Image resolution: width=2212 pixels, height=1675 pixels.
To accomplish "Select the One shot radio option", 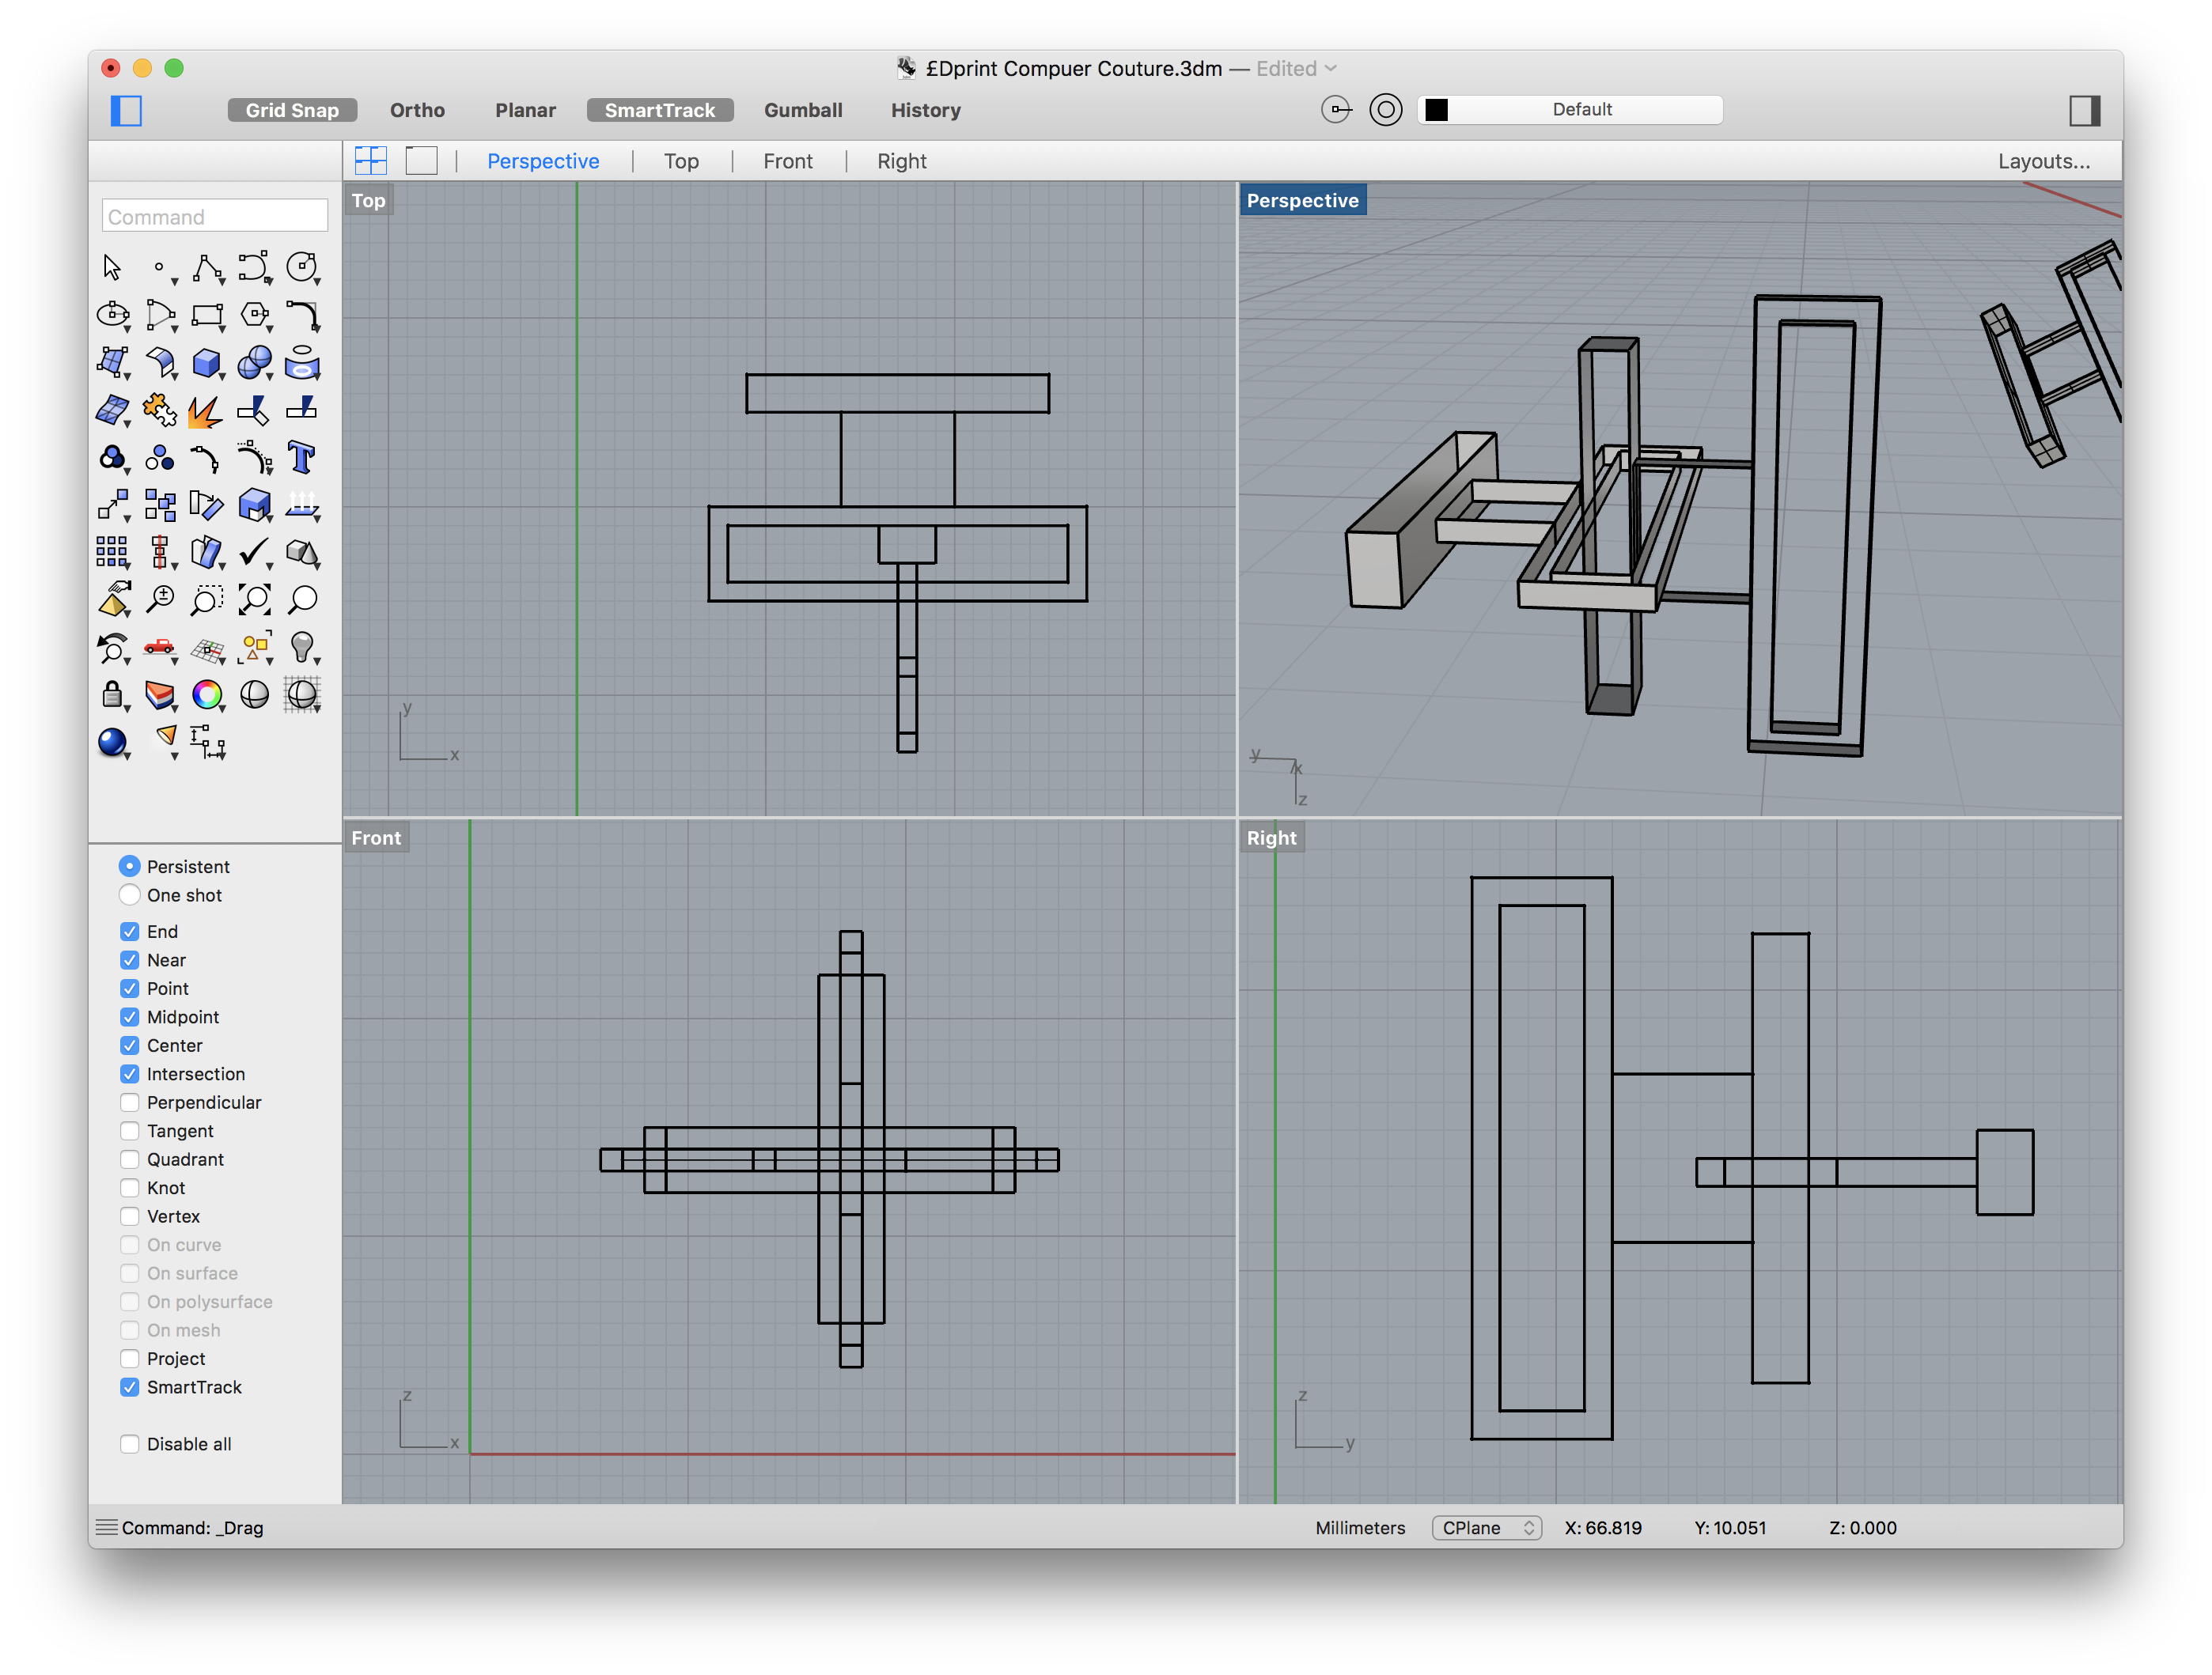I will click(x=130, y=894).
